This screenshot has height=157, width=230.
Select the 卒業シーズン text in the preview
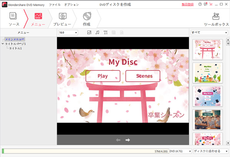[166, 115]
